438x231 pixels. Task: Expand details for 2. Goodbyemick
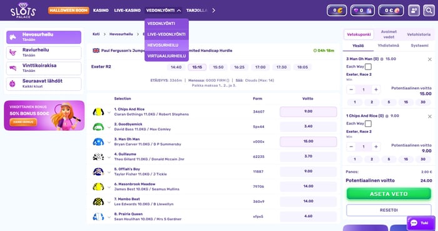[109, 127]
